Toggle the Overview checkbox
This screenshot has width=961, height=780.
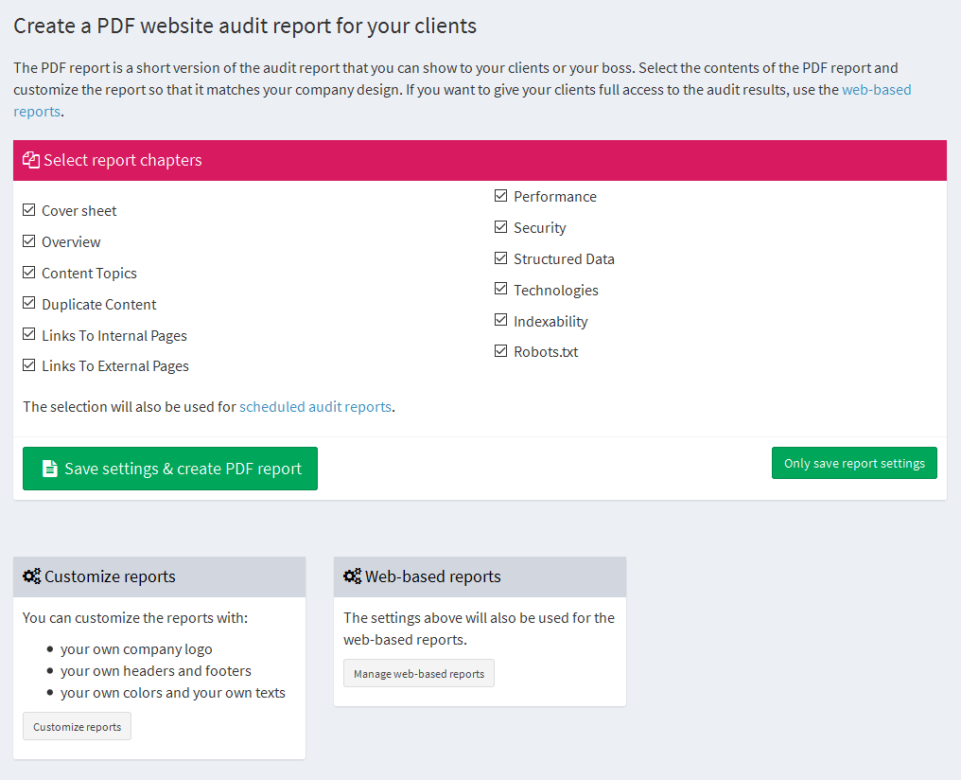coord(28,240)
